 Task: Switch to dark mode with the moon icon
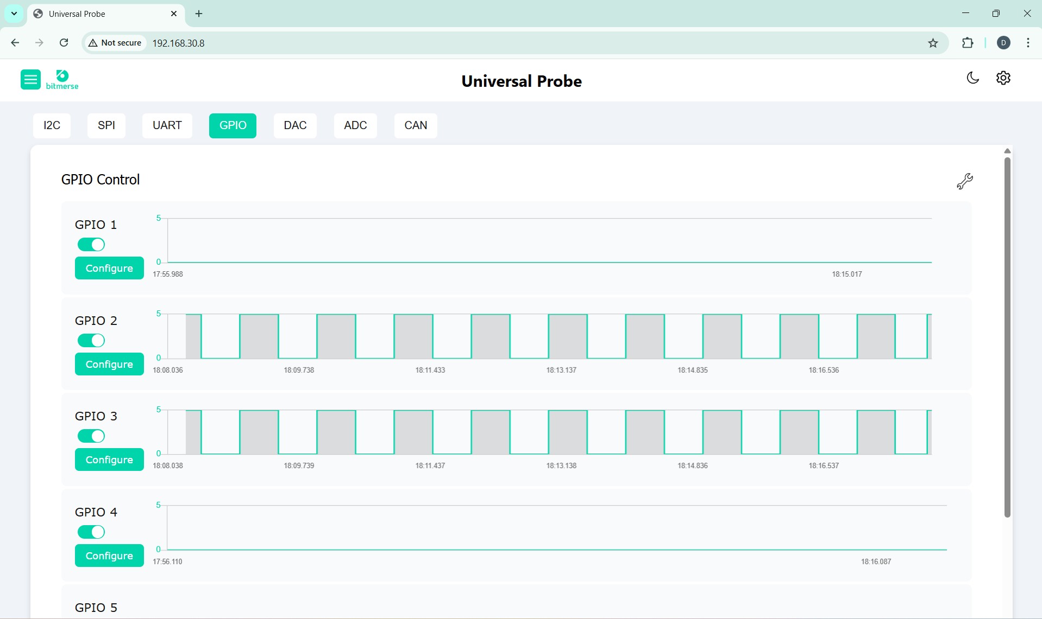coord(972,78)
